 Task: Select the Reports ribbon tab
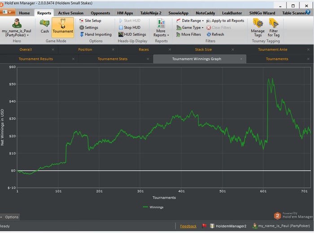[x=44, y=13]
